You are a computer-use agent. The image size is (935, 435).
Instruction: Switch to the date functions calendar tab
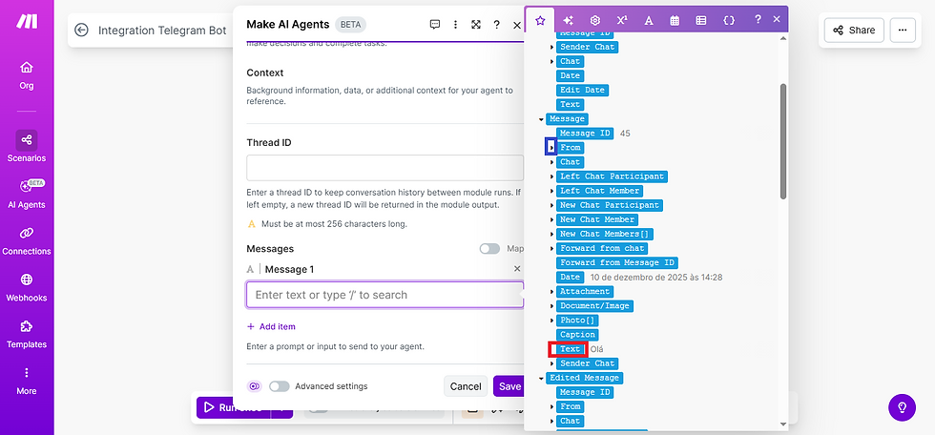(x=675, y=20)
